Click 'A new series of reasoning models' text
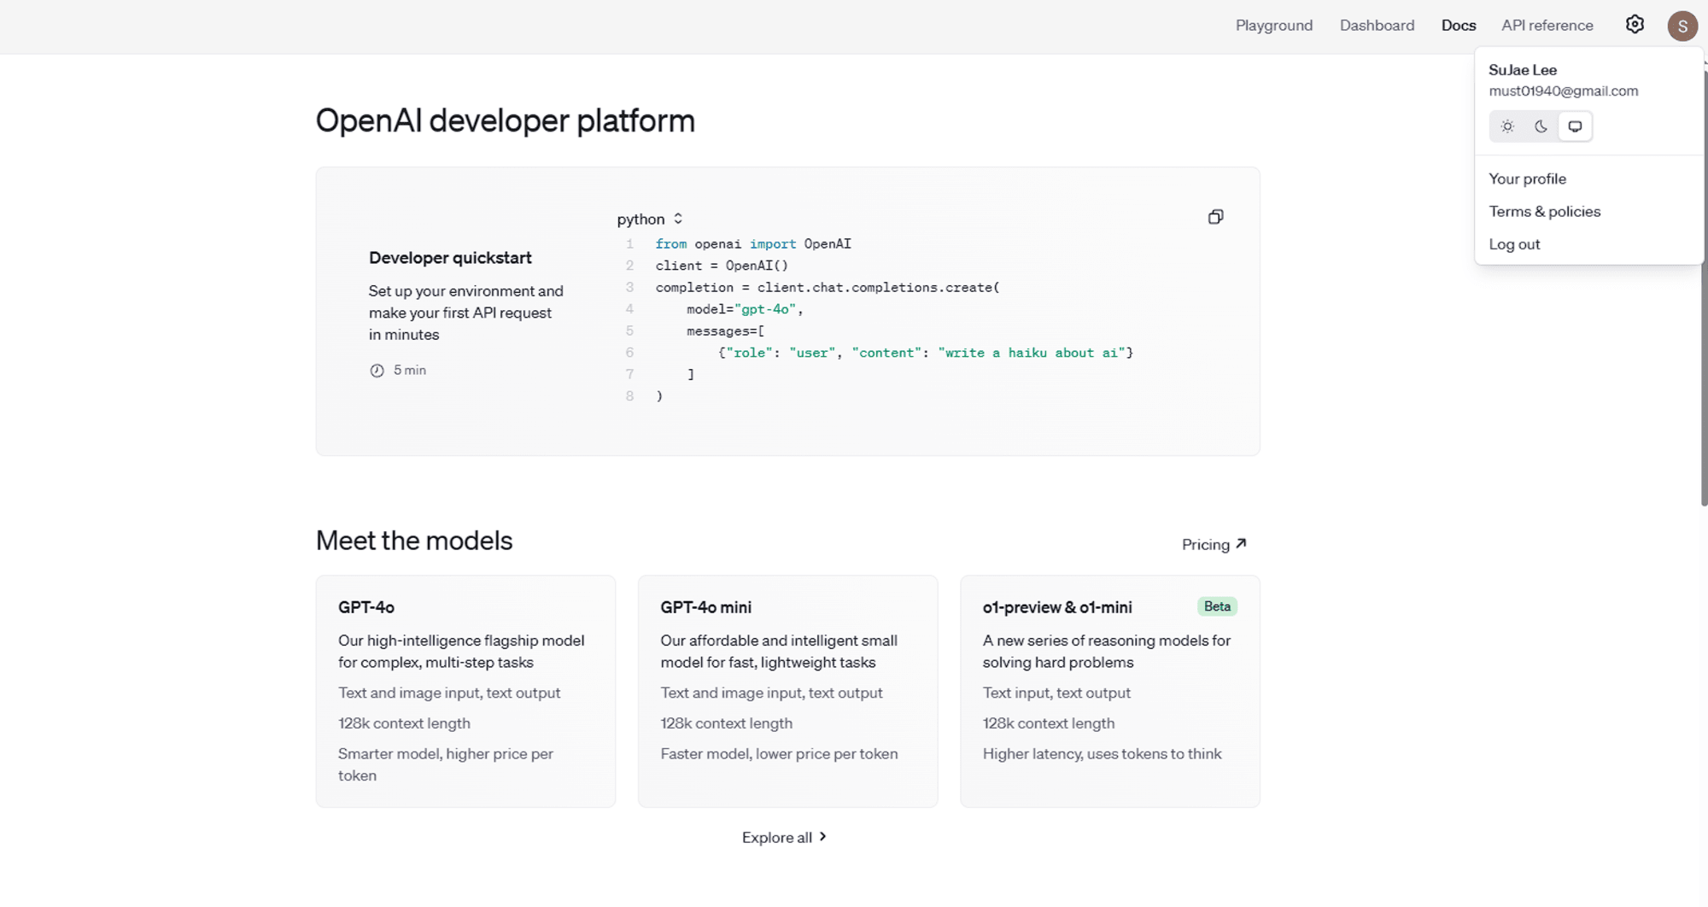Viewport: 1708px width, 907px height. [x=1107, y=651]
